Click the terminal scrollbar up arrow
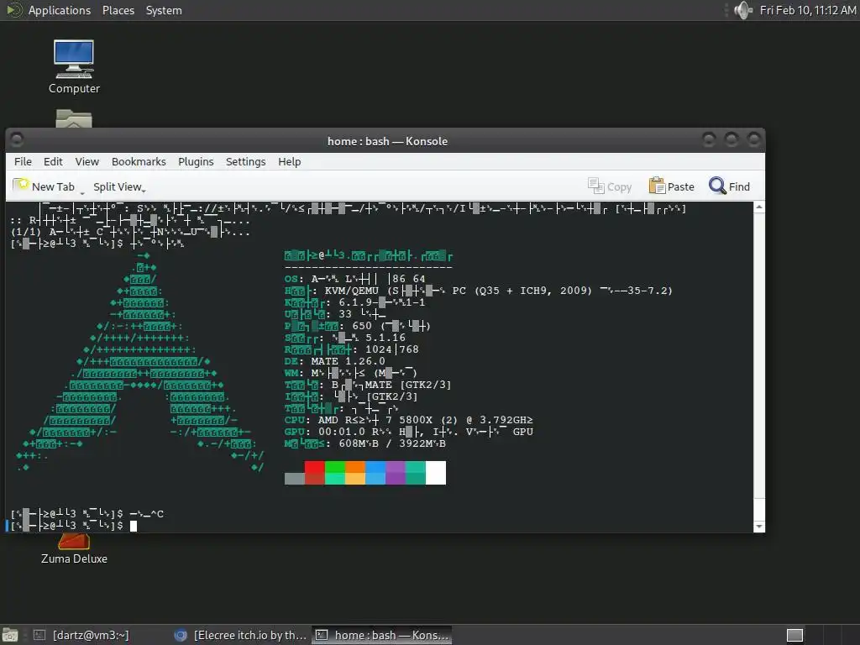 (759, 207)
